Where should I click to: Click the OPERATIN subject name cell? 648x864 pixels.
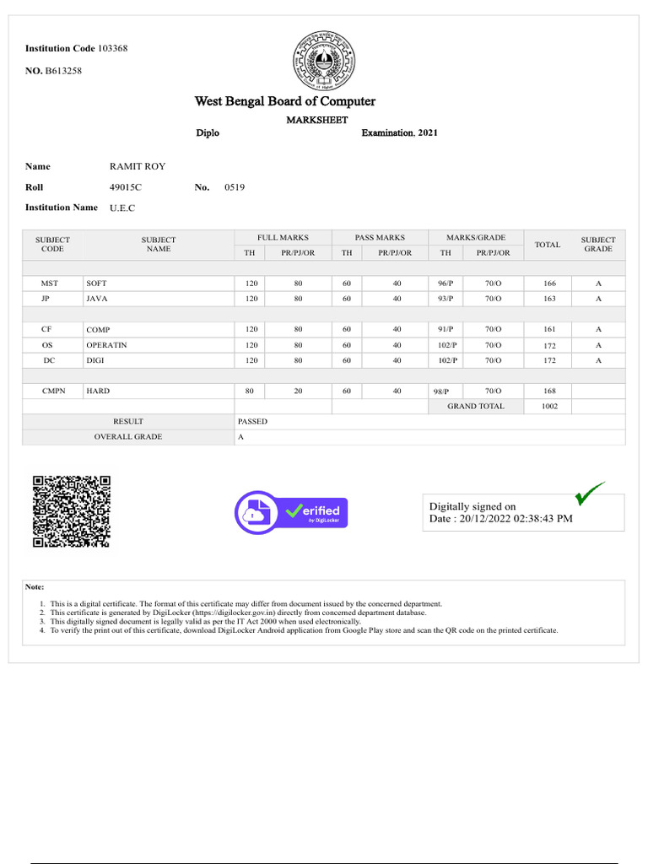[x=159, y=345]
